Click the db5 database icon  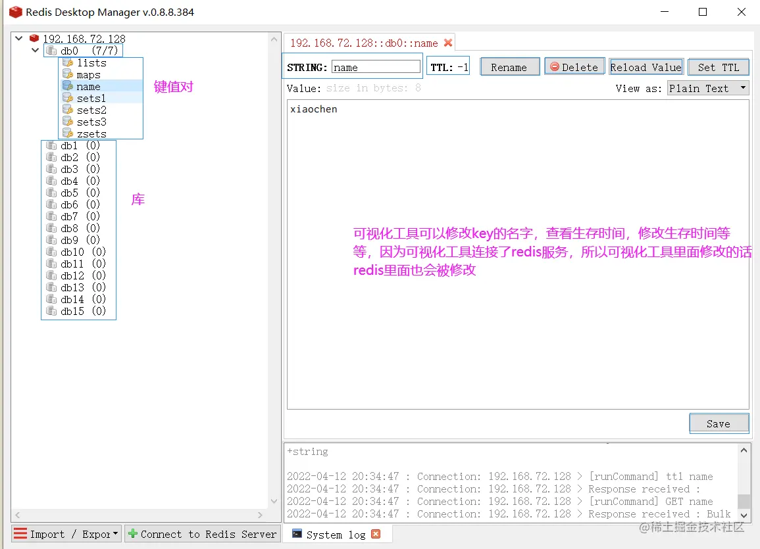tap(51, 193)
